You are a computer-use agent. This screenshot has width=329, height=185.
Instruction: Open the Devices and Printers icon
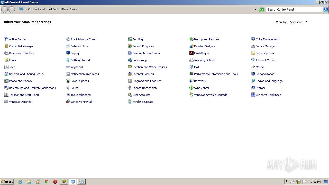6,53
